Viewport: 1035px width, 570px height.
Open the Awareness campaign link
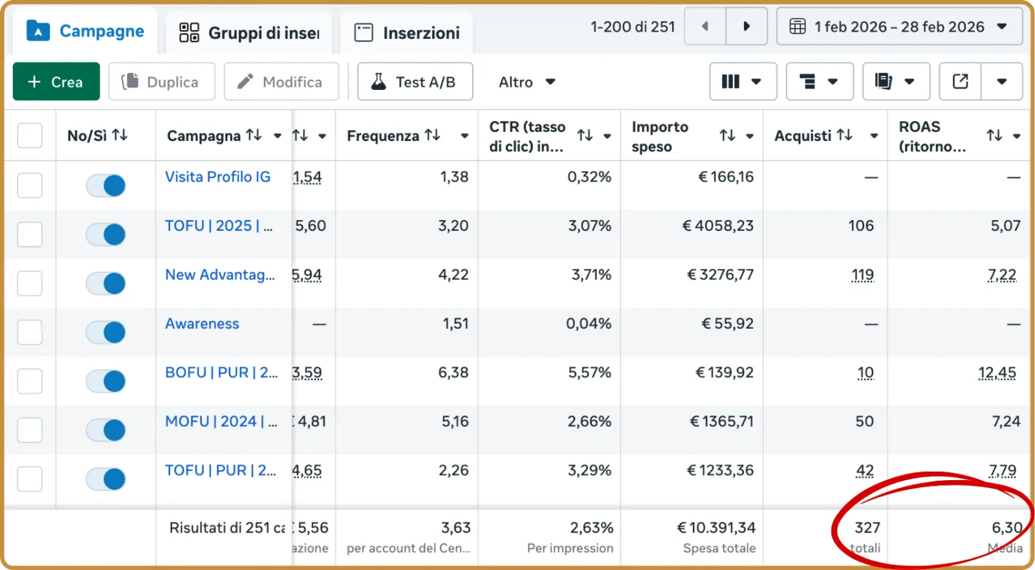pyautogui.click(x=202, y=323)
